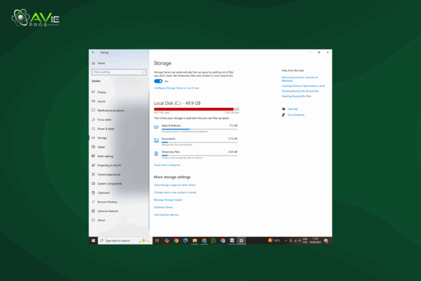This screenshot has height=281, width=421.
Task: Launch Microsoft Edge from the taskbar
Action: (185, 241)
